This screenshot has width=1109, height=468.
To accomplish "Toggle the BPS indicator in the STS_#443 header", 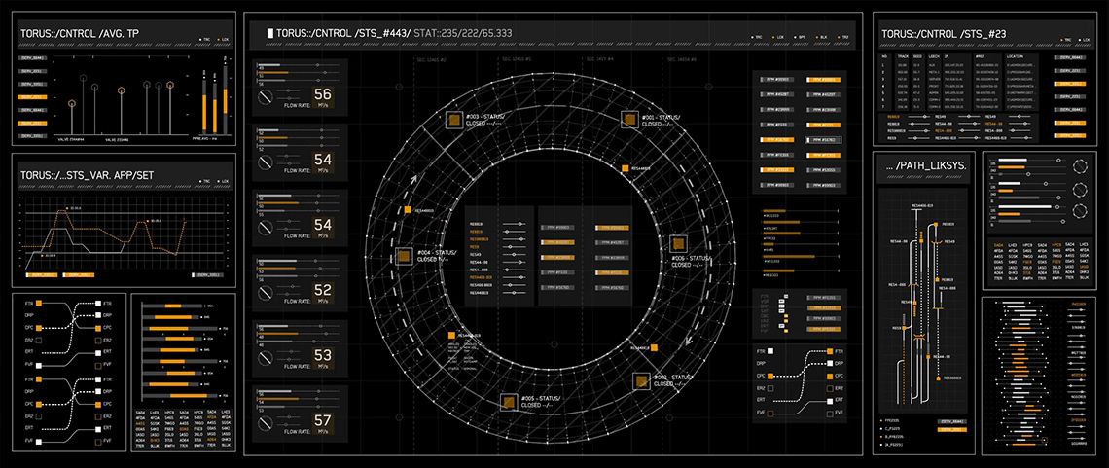I will click(x=797, y=38).
